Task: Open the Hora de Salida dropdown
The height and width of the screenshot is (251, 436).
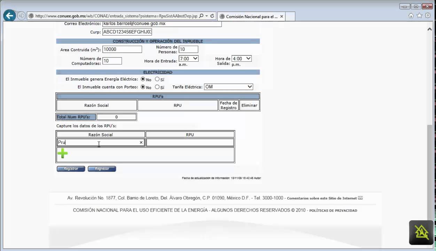Action: [x=242, y=59]
